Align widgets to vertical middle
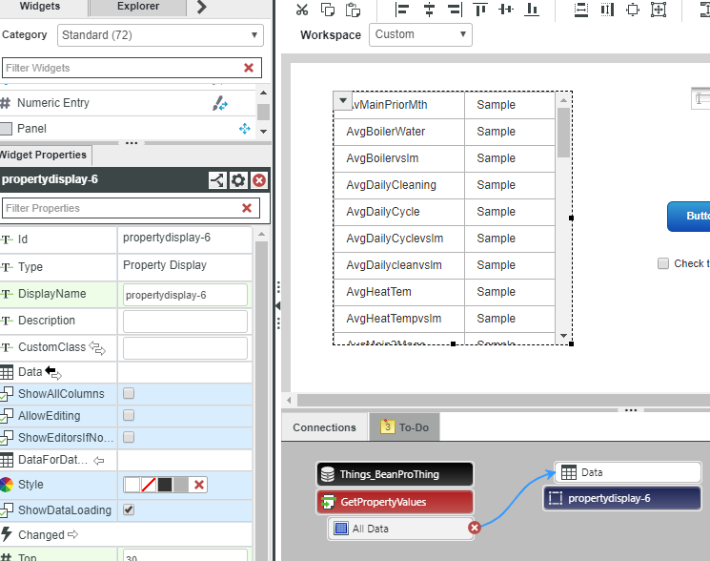The height and width of the screenshot is (561, 710). (506, 9)
